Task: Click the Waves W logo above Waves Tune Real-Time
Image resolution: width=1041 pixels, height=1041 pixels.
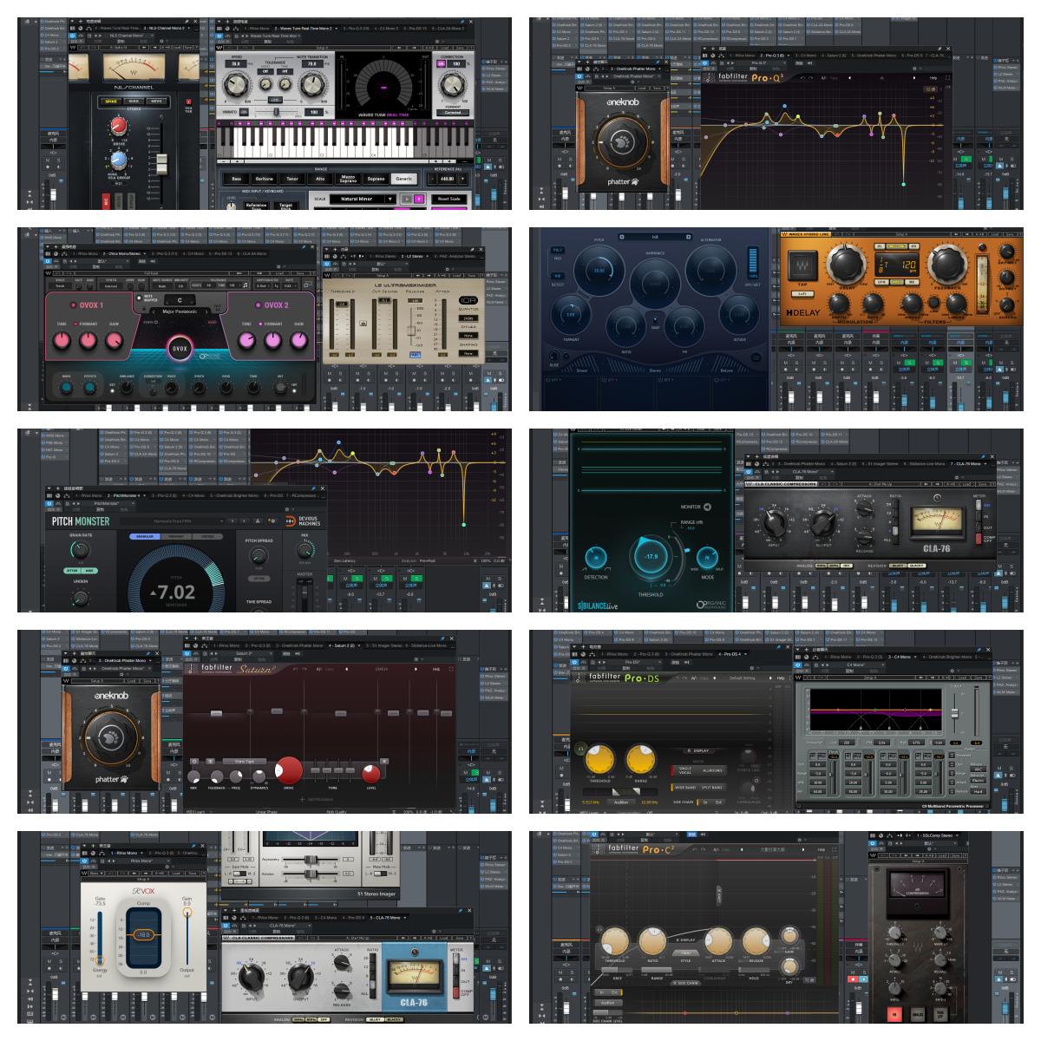Action: coord(219,46)
